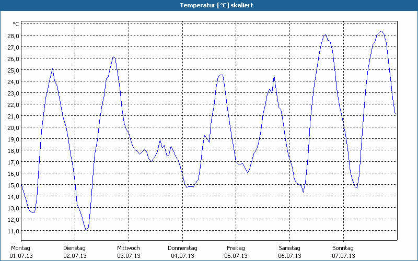Image resolution: width=418 pixels, height=261 pixels.
Task: Select the 13,0 temperature axis label
Action: point(14,208)
